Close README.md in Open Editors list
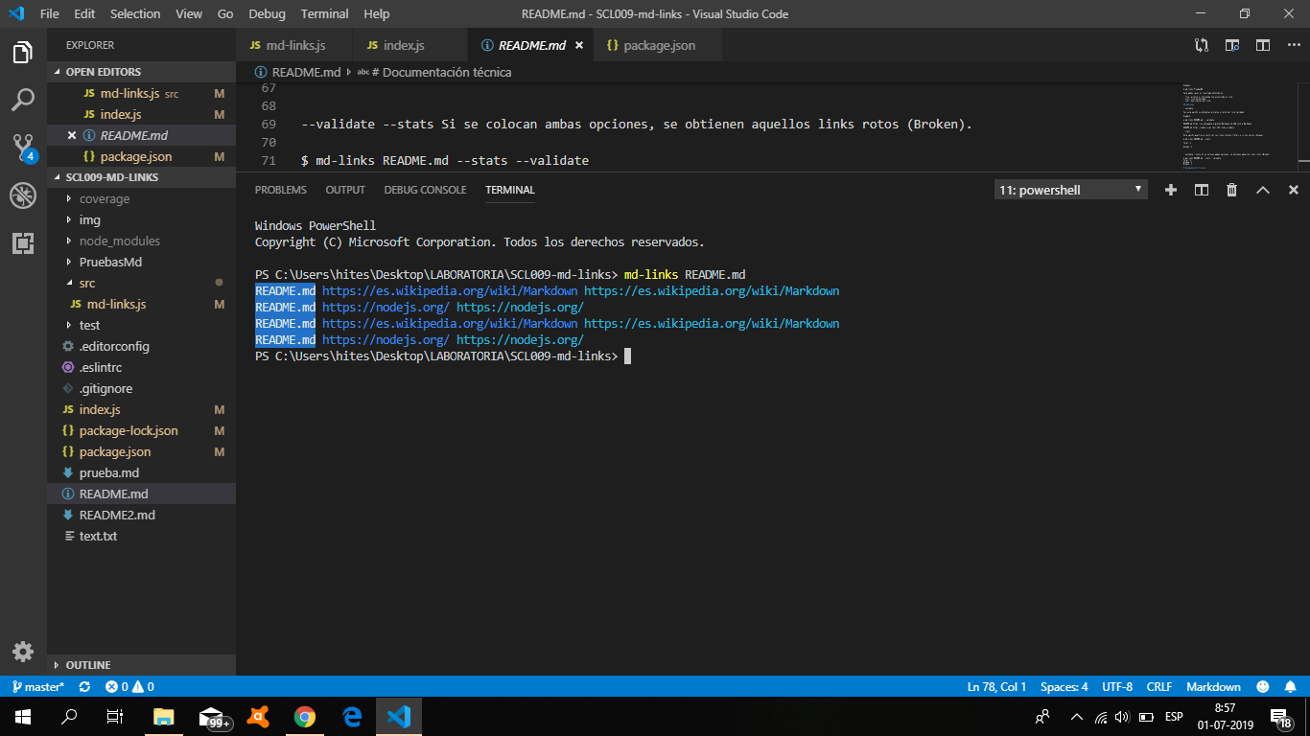The height and width of the screenshot is (736, 1310). coord(72,135)
